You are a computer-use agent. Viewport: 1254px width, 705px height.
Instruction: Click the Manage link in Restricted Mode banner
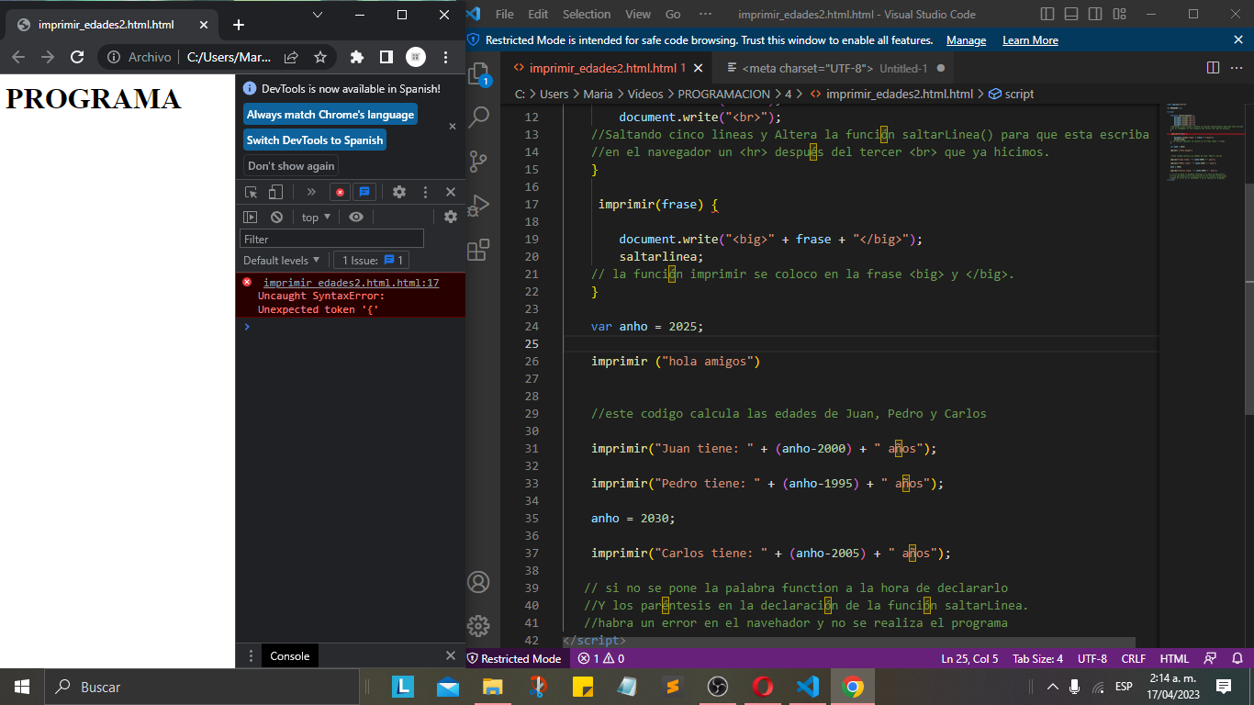pos(966,40)
